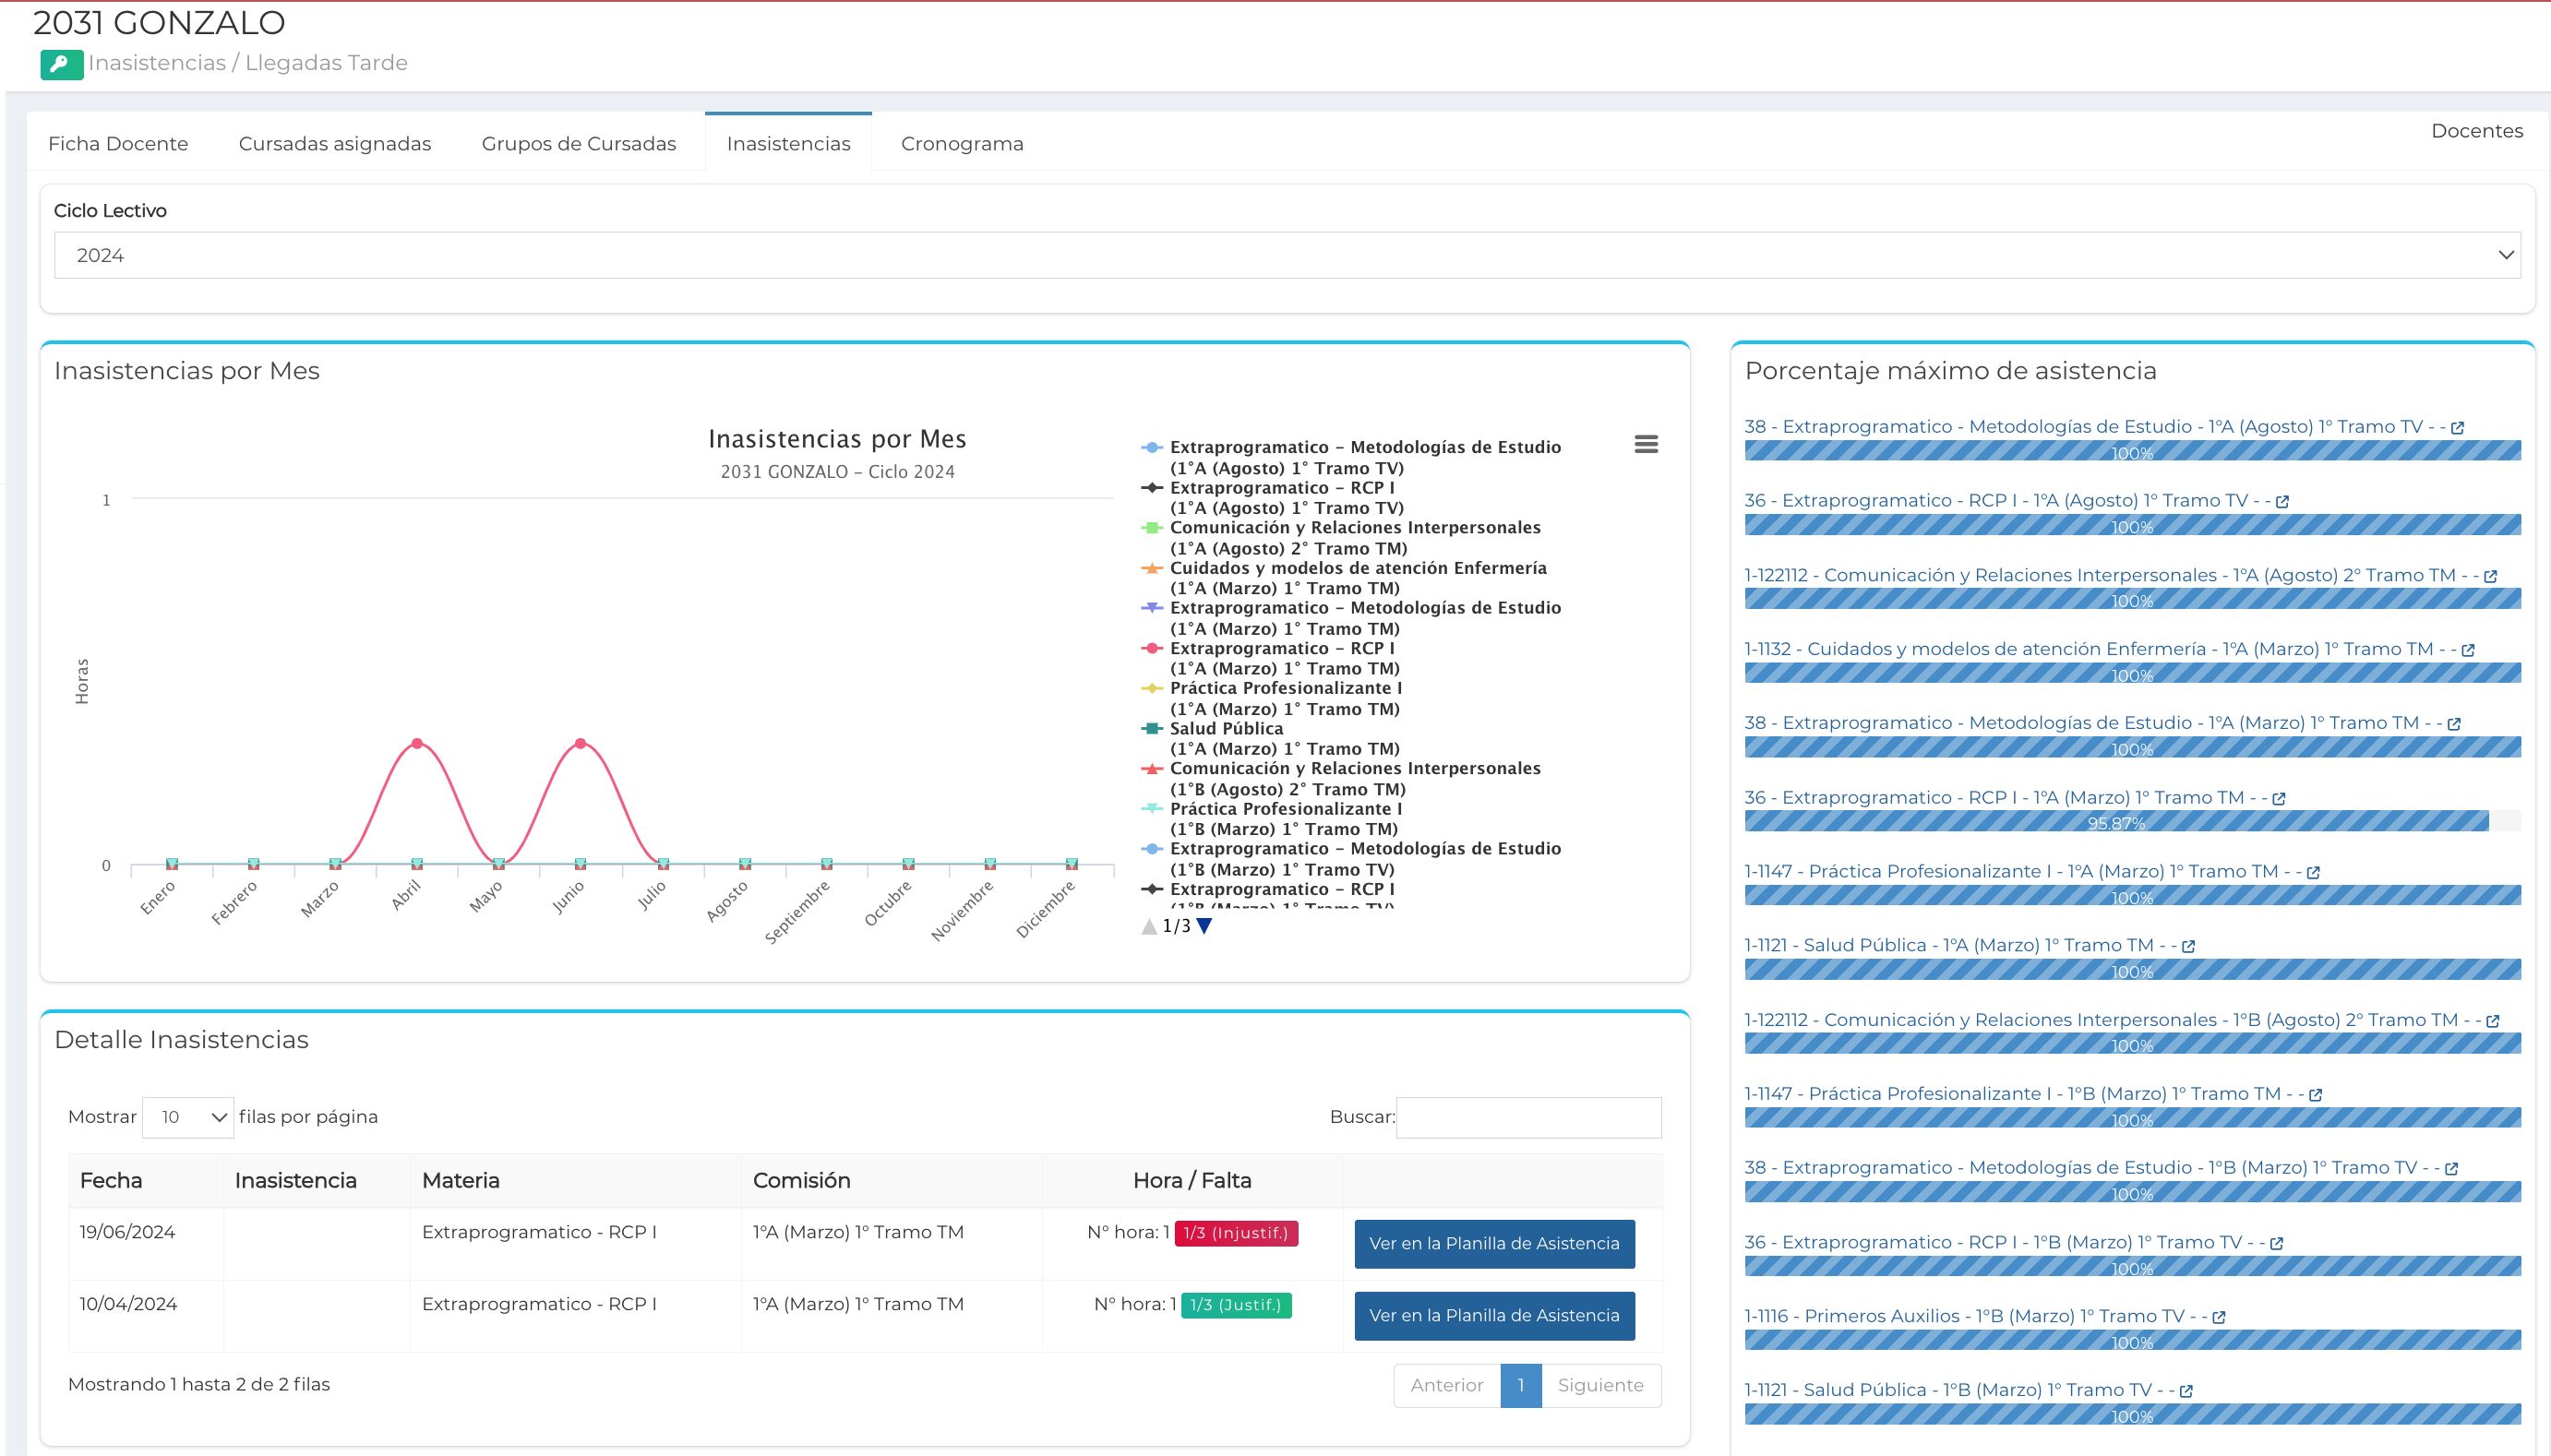Click Ver en la Planilla de Asistencia for 19/06/2024
The image size is (2551, 1456).
pyautogui.click(x=1493, y=1243)
